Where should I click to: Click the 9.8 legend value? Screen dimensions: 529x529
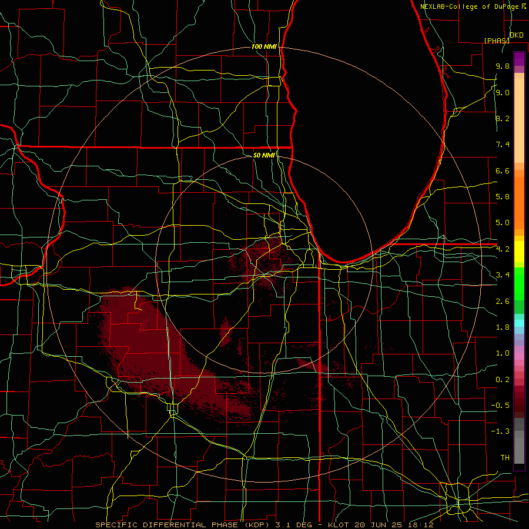(503, 66)
